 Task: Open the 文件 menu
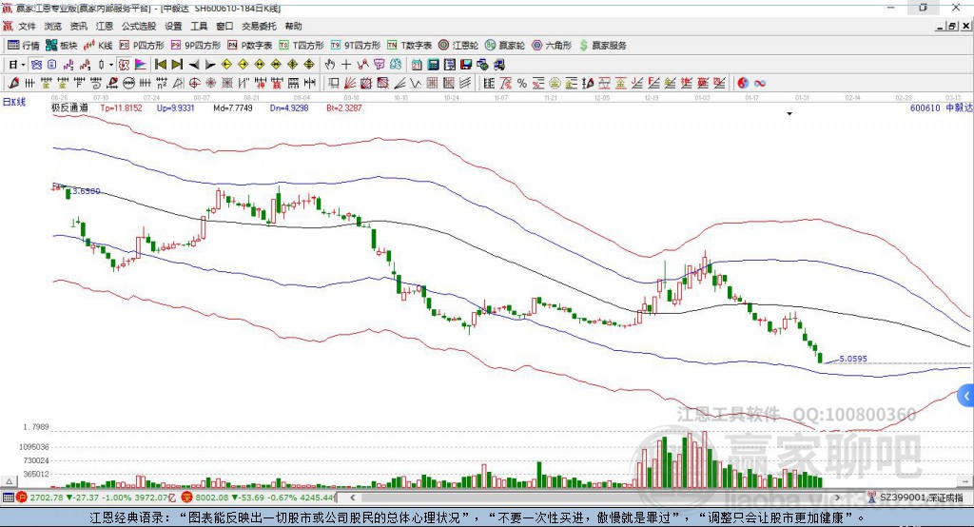[27, 26]
